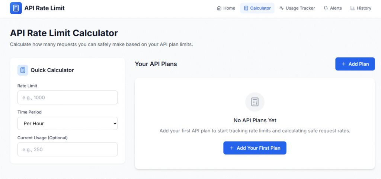The width and height of the screenshot is (381, 179).
Task: Click the Calculator nav icon
Action: [246, 8]
